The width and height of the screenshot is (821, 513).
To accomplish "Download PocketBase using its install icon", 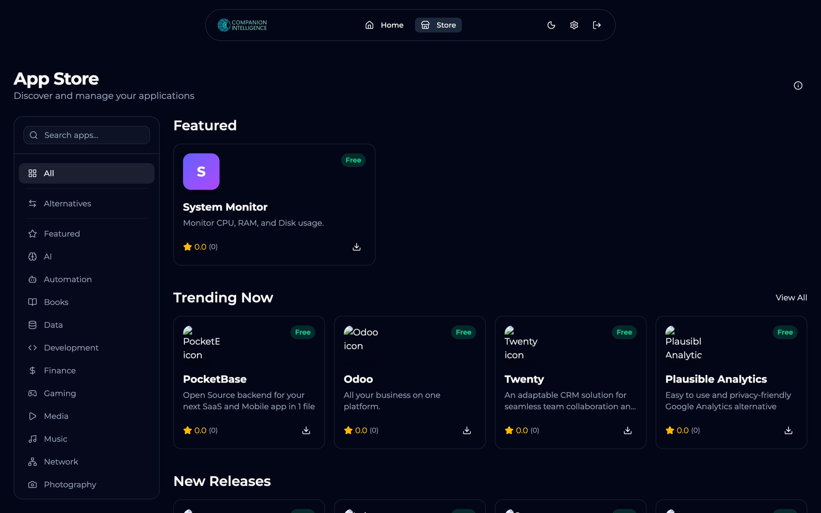I will pyautogui.click(x=306, y=430).
